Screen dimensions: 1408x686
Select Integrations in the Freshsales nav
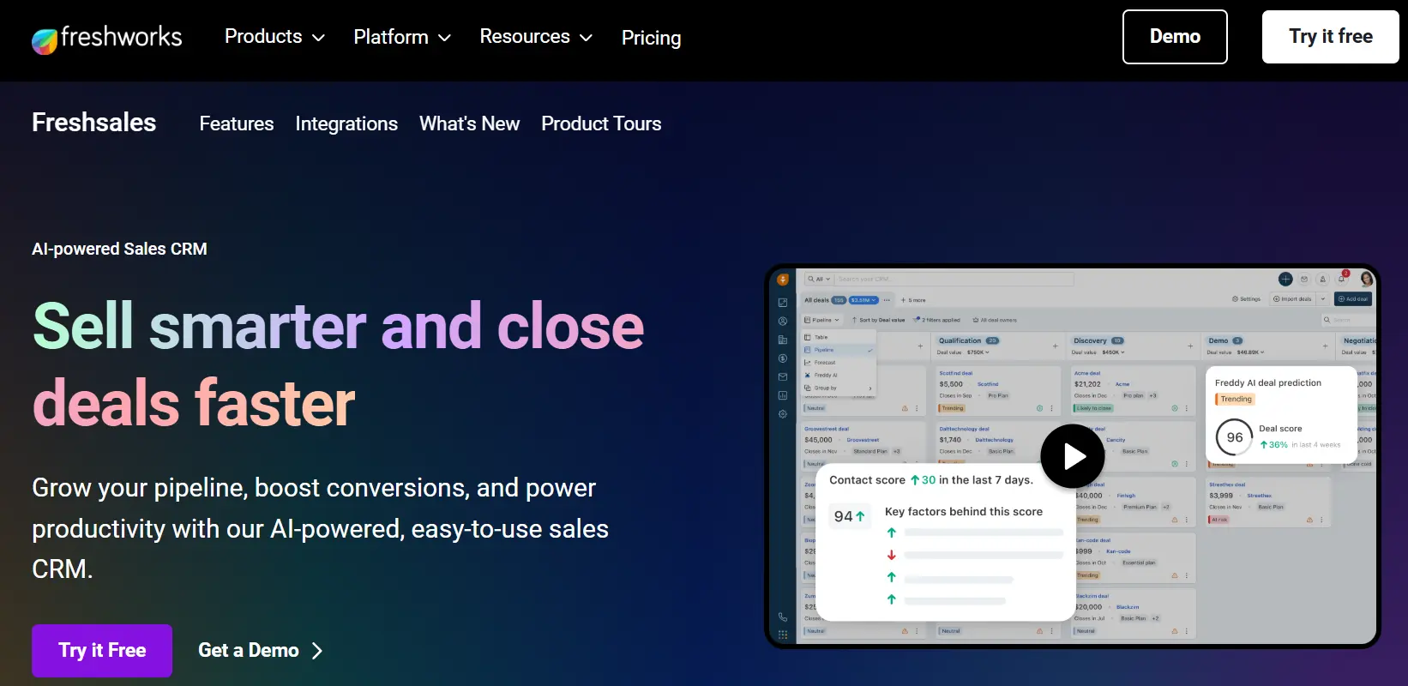pos(346,123)
